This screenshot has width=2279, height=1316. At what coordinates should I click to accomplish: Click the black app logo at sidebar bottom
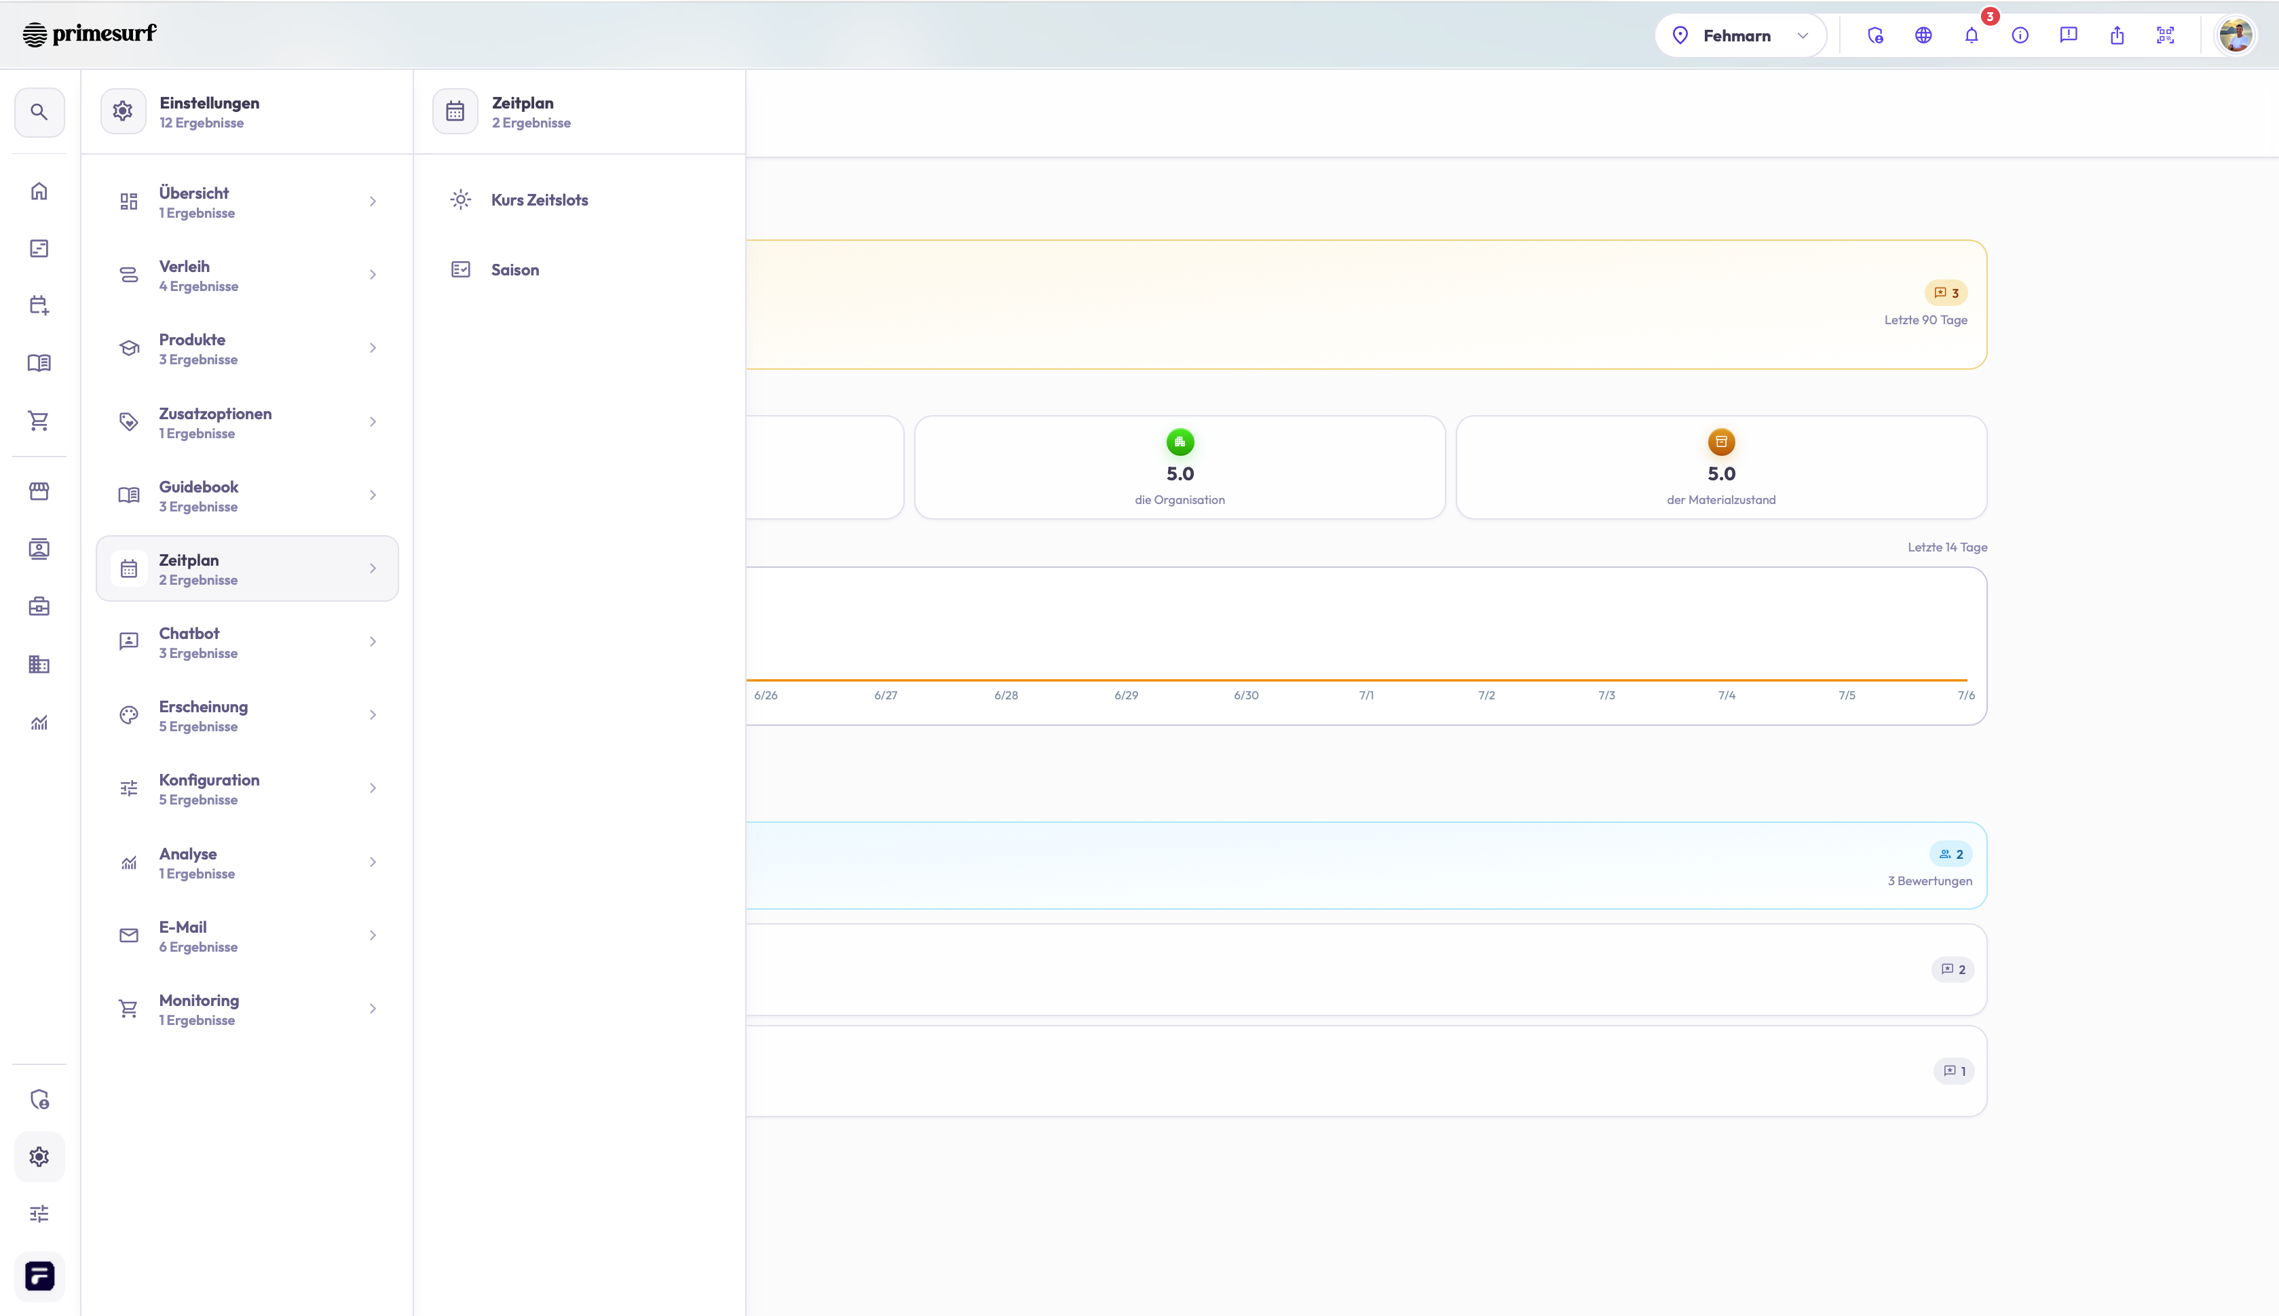(x=39, y=1275)
